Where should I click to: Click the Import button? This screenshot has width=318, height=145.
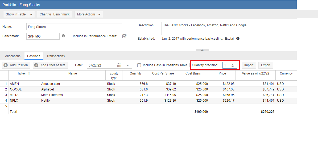(249, 65)
